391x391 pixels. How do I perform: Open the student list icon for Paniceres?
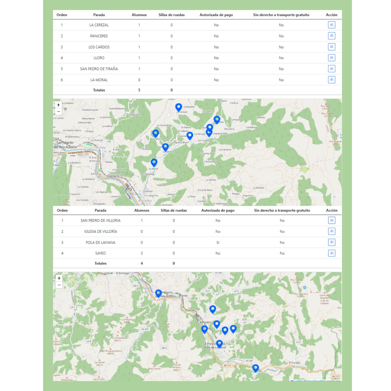pos(331,36)
